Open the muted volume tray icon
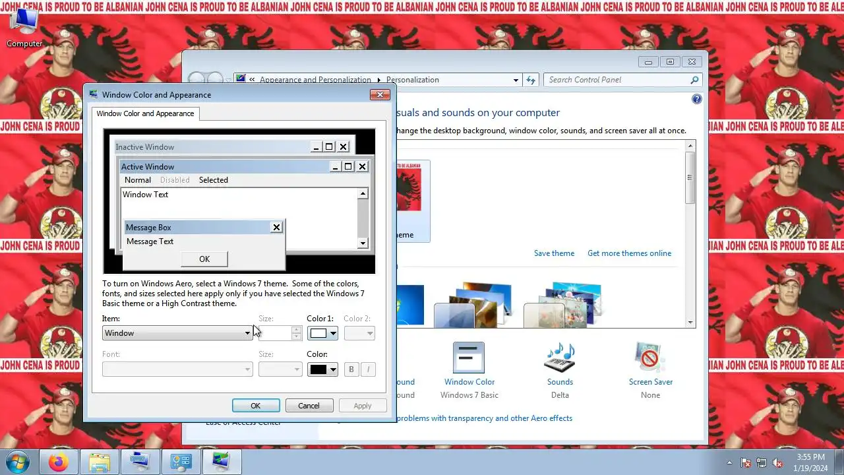Image resolution: width=844 pixels, height=475 pixels. [777, 462]
